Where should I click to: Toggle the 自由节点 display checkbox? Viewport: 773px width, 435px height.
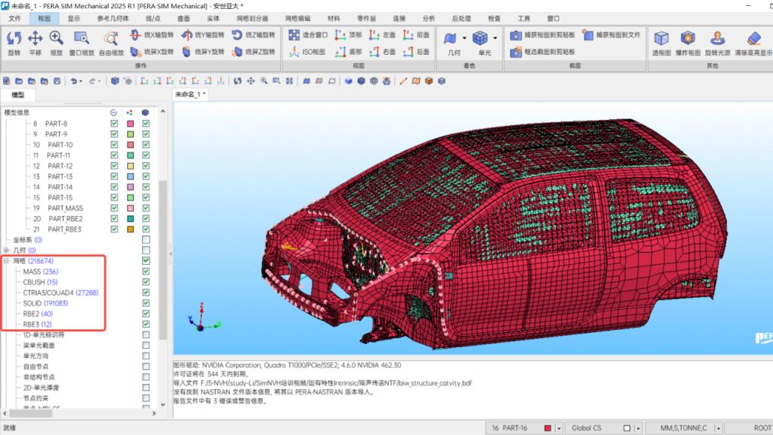146,367
